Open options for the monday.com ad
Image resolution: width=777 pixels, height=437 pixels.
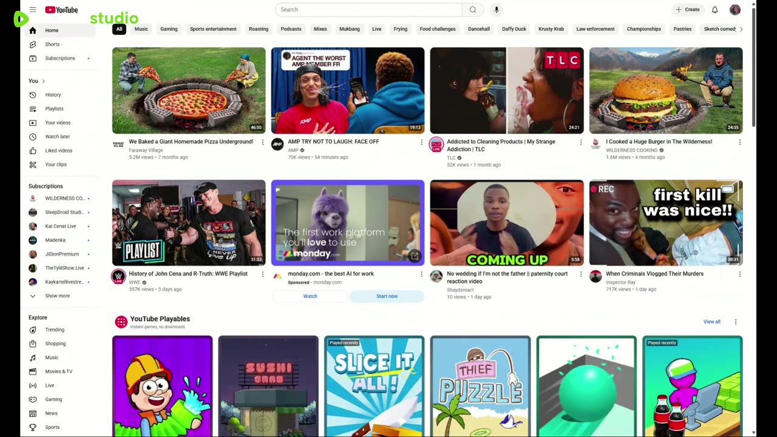tap(421, 274)
